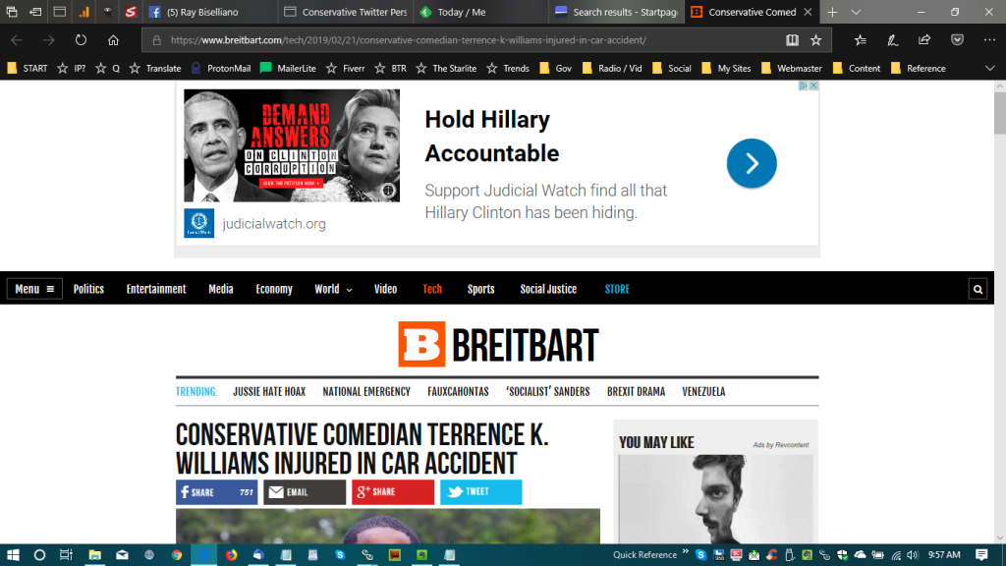
Task: Open a new tab with plus icon
Action: 832,12
